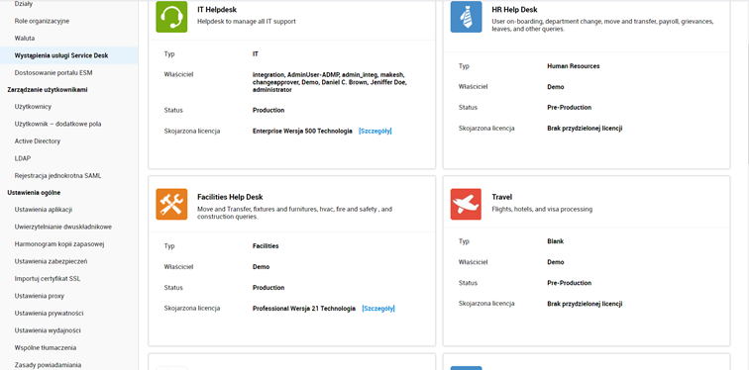
Task: Open the IT Helpdesk instance title
Action: pyautogui.click(x=217, y=10)
